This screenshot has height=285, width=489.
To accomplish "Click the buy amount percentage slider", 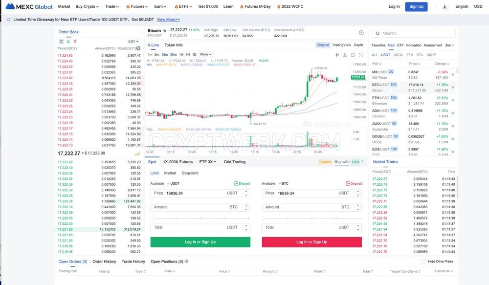I will coord(200,218).
